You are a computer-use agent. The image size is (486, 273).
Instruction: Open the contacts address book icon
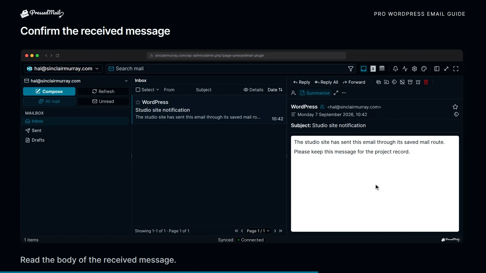[373, 69]
